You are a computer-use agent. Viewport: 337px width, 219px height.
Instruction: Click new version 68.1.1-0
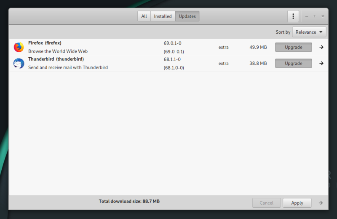[x=172, y=59]
